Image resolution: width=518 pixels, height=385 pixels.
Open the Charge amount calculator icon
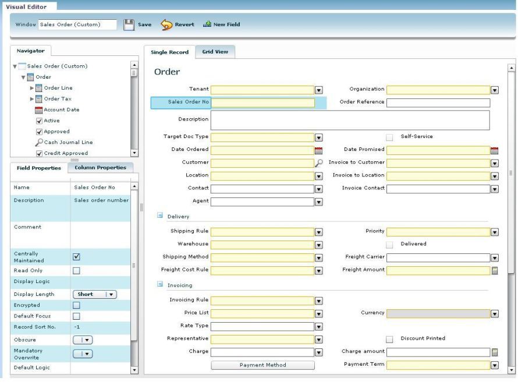pos(494,352)
